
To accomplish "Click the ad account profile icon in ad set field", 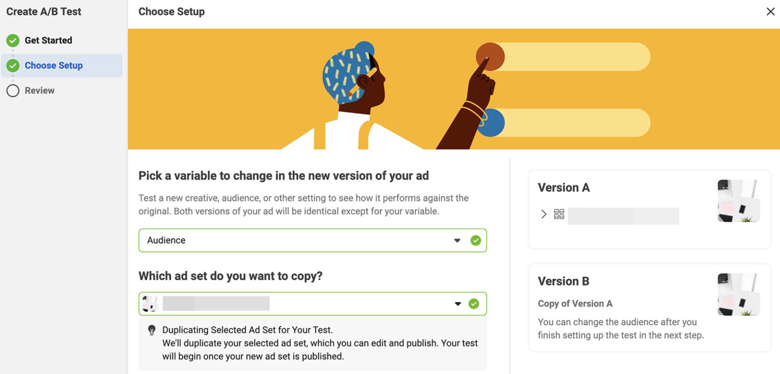I will [150, 303].
